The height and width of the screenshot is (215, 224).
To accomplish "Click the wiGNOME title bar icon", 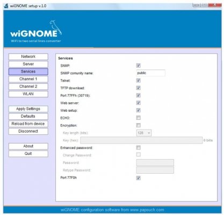I will (x=6, y=6).
